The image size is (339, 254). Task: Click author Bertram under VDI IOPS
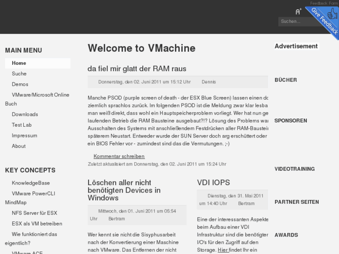(246, 203)
